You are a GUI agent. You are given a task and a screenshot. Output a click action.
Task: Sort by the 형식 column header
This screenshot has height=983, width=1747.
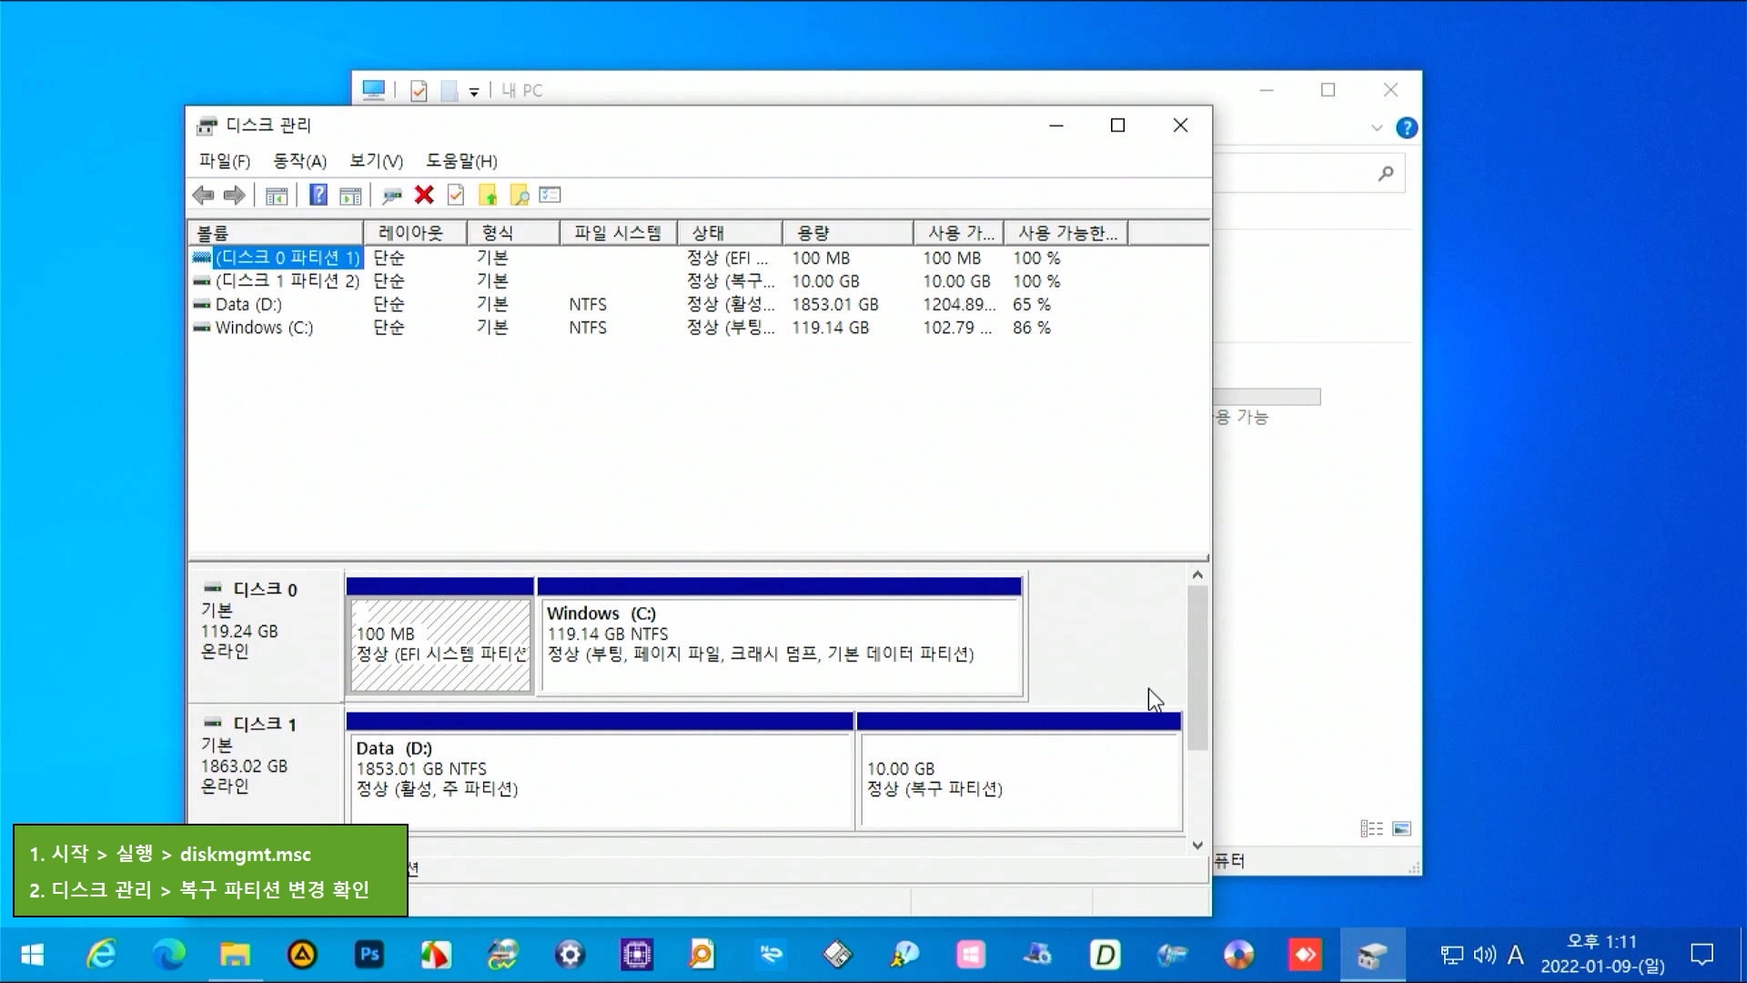(x=513, y=233)
